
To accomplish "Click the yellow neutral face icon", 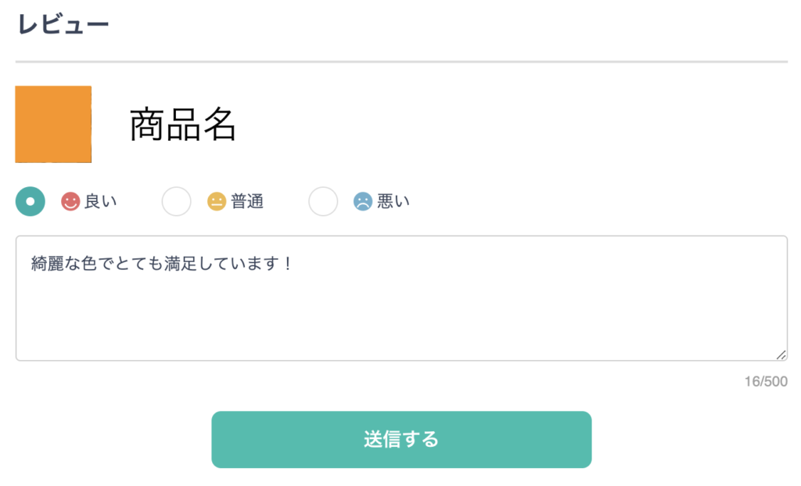I will [x=217, y=201].
